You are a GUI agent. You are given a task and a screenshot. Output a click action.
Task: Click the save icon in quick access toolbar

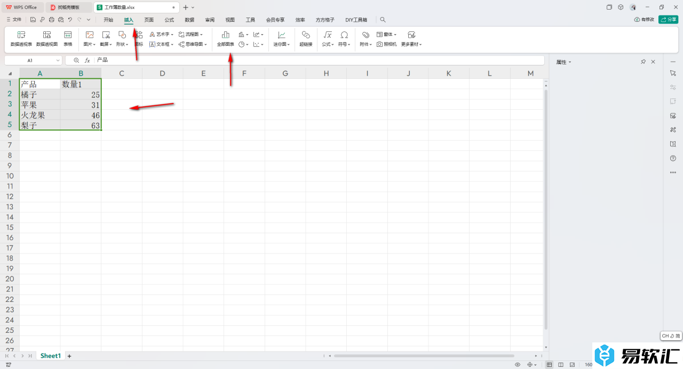point(33,20)
